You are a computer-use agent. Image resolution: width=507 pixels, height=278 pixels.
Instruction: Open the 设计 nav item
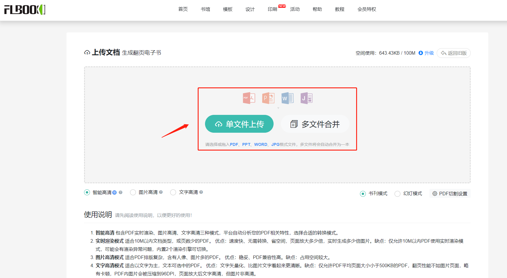(x=250, y=9)
